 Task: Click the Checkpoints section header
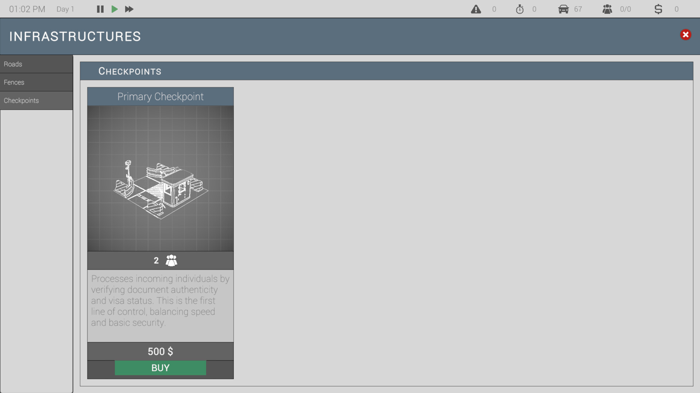pos(130,71)
